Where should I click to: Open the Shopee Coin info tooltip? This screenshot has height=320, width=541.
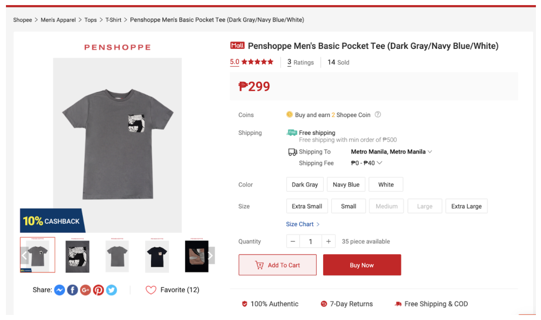tap(378, 114)
